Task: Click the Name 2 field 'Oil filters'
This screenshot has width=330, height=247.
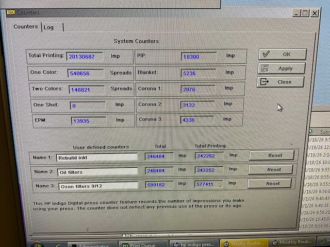Action: pos(97,172)
